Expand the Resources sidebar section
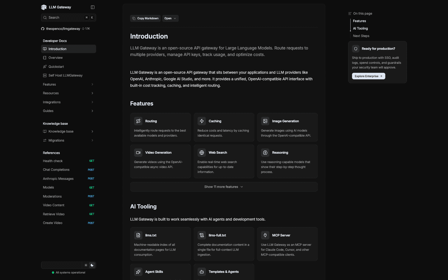Screen dimensions: 448x280 pyautogui.click(x=68, y=93)
